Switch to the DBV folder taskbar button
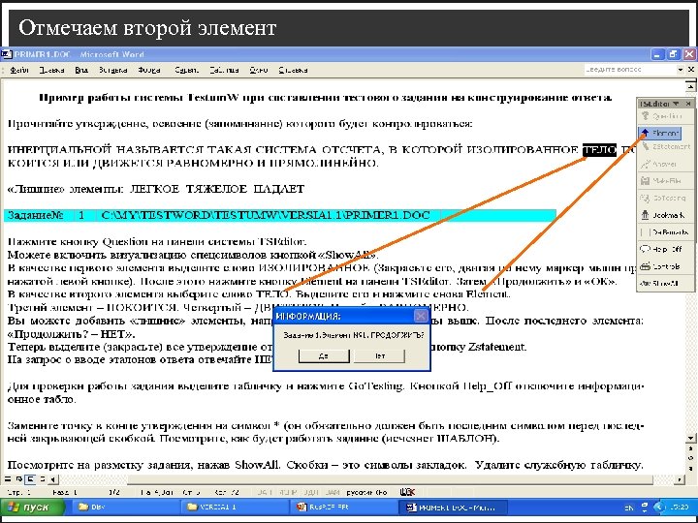The height and width of the screenshot is (523, 698). (x=126, y=507)
